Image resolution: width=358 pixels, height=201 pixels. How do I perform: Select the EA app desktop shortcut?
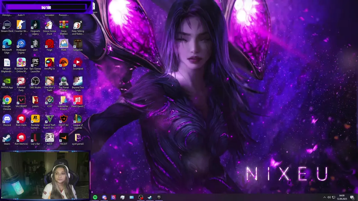[64, 64]
